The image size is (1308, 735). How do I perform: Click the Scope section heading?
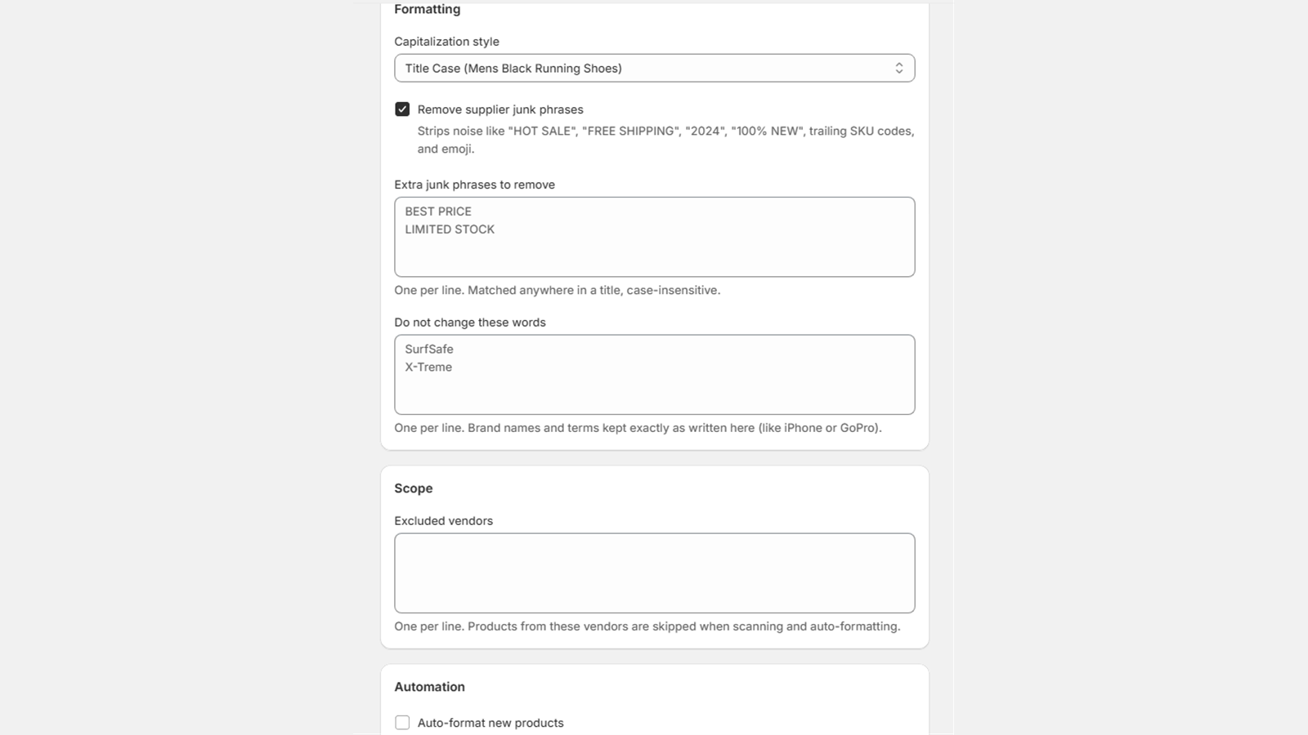coord(414,488)
